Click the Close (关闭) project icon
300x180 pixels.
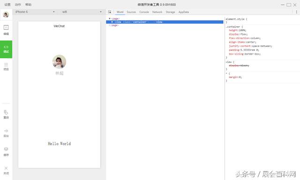(6, 171)
